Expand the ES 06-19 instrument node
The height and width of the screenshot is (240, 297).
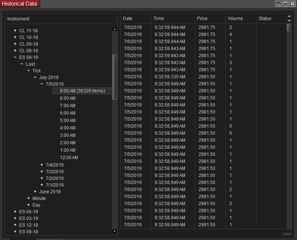(15, 211)
